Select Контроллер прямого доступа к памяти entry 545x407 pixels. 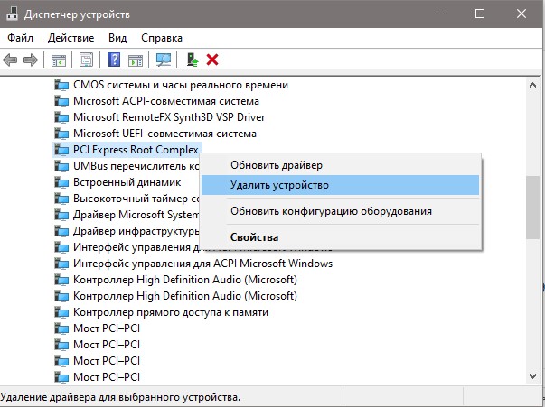(171, 312)
